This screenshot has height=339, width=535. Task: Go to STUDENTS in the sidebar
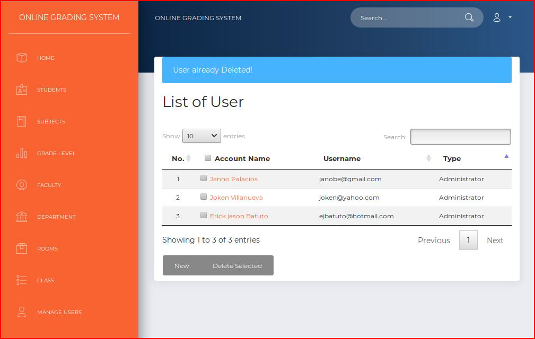(52, 90)
